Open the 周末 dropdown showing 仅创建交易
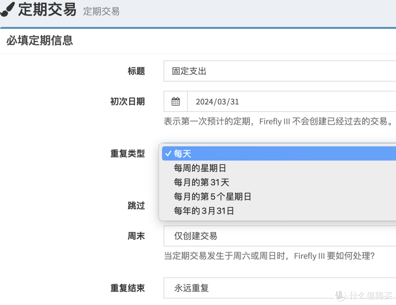 pos(279,236)
